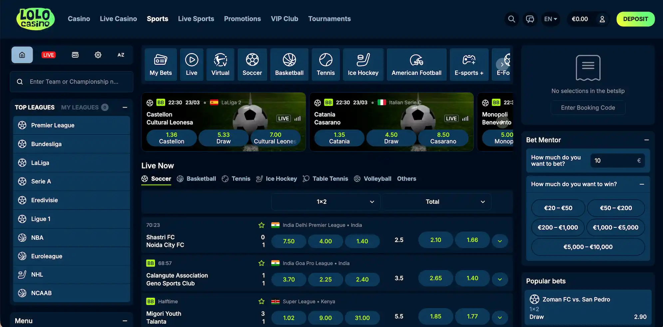Collapse the Menu section in sidebar

[125, 321]
